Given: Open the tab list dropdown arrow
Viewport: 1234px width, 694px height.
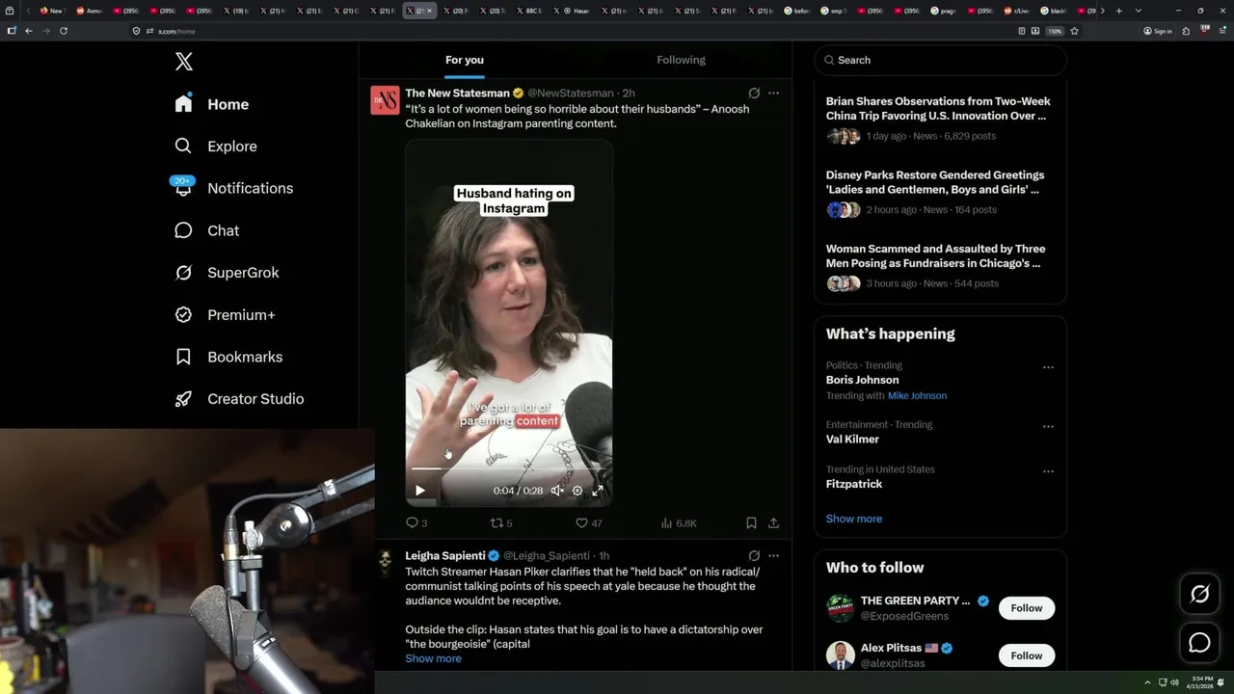Looking at the screenshot, I should click(1139, 11).
